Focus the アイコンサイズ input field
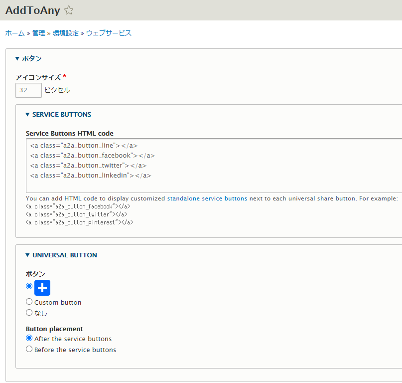The height and width of the screenshot is (383, 402). click(x=28, y=90)
